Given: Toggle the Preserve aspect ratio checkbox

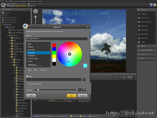Looking at the screenshot, I should [27, 83].
